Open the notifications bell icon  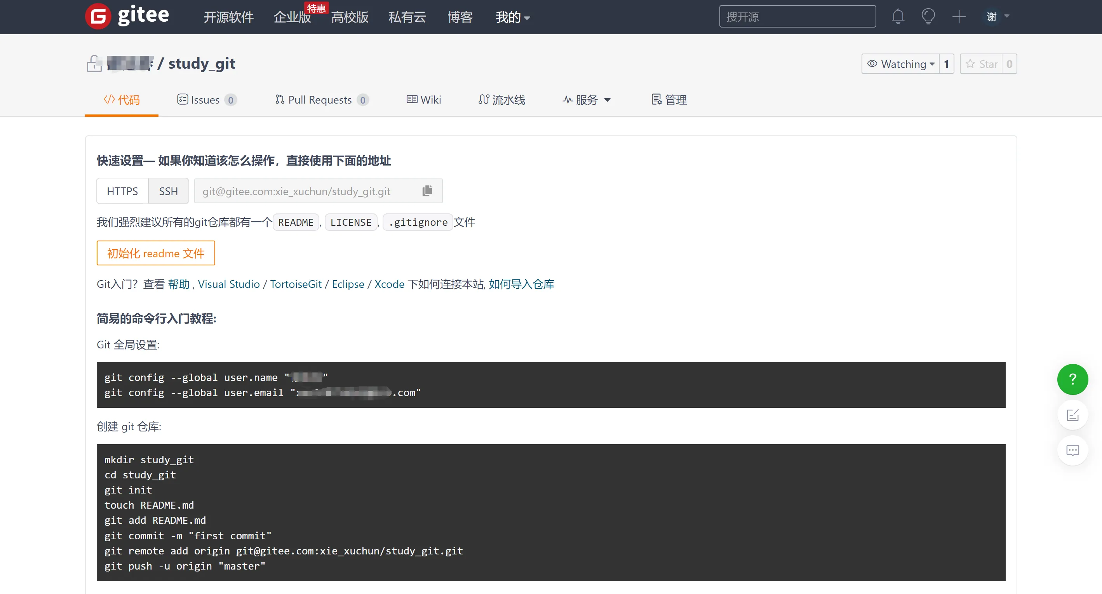[x=898, y=17]
